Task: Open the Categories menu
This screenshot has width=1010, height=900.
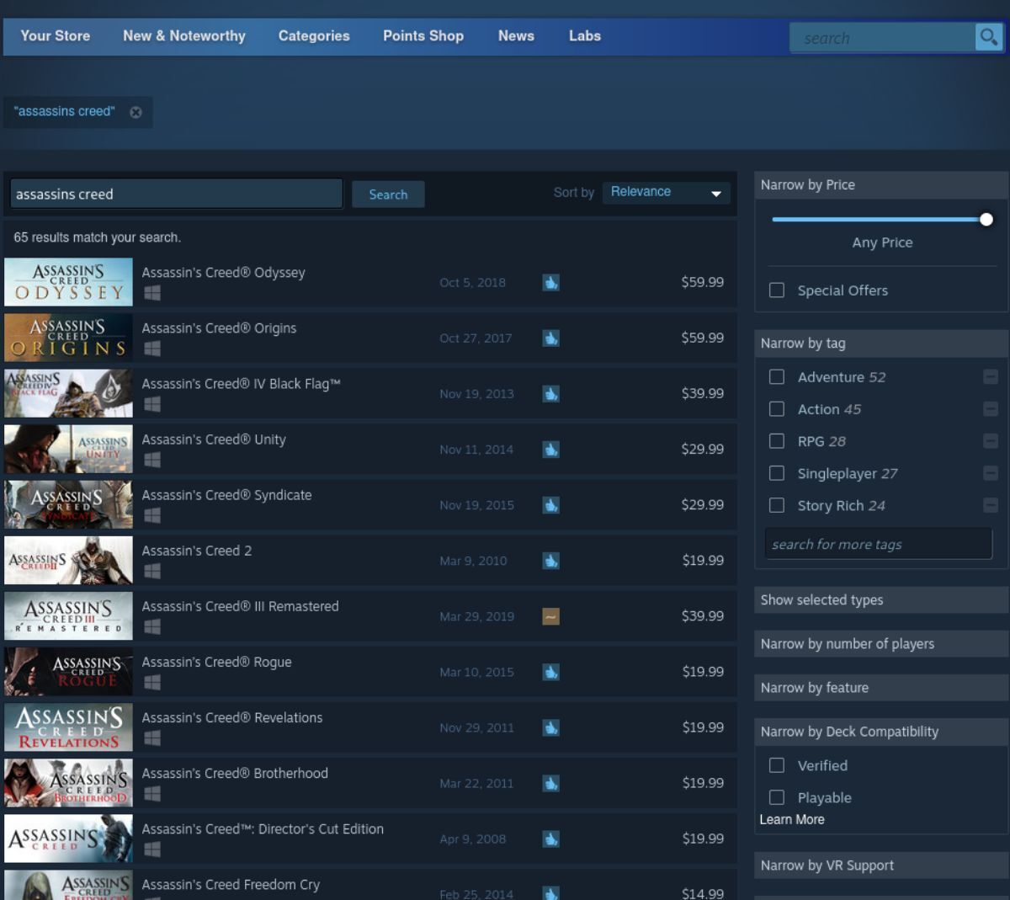Action: pyautogui.click(x=314, y=36)
